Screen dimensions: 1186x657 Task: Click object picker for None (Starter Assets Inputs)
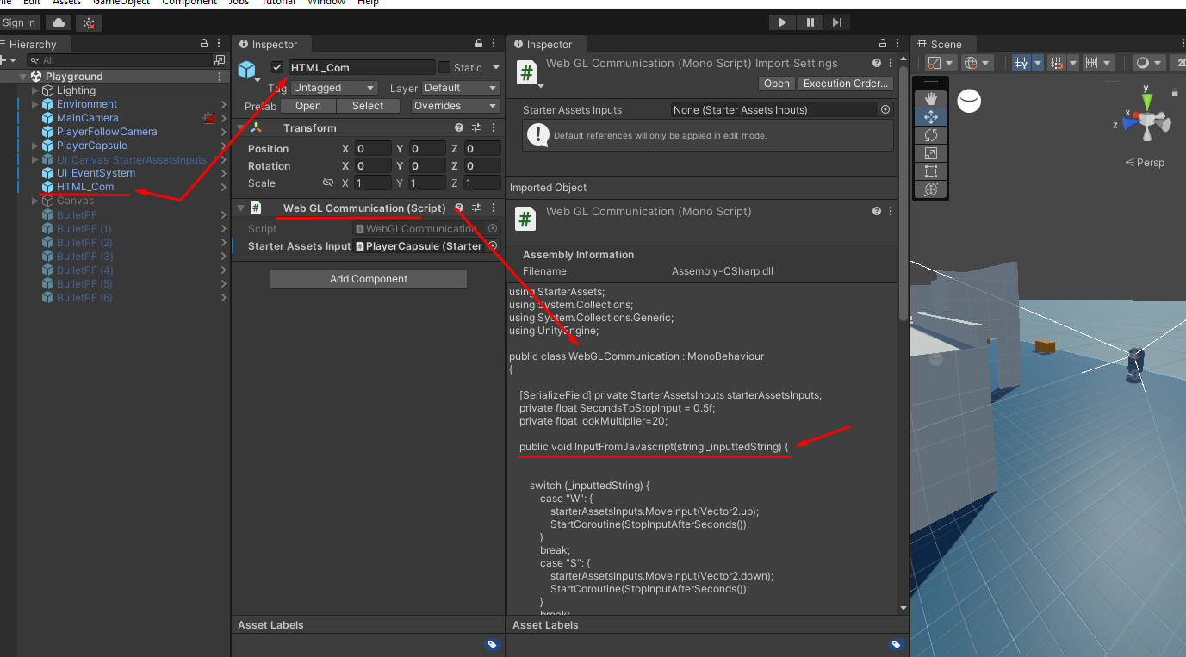tap(885, 110)
